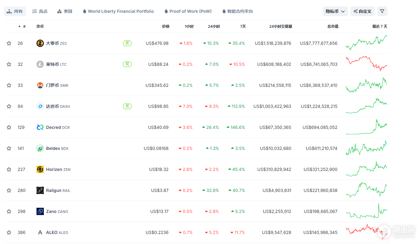420x244 pixels.
Task: Click the Zano coin logo
Action: coord(40,211)
